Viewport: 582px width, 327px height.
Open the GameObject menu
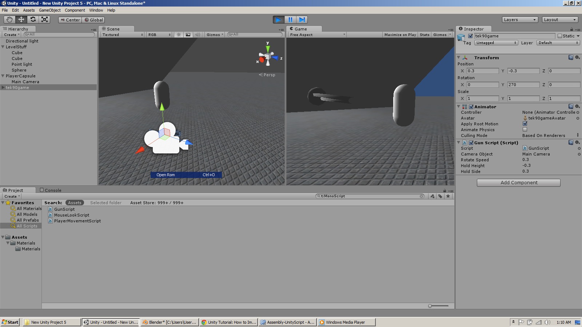[50, 10]
